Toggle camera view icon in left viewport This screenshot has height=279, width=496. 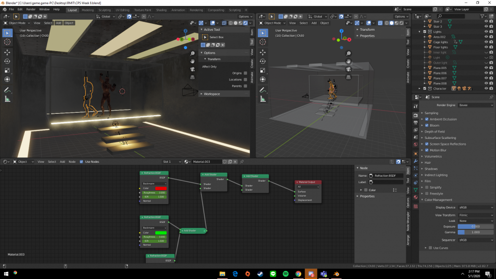click(192, 70)
